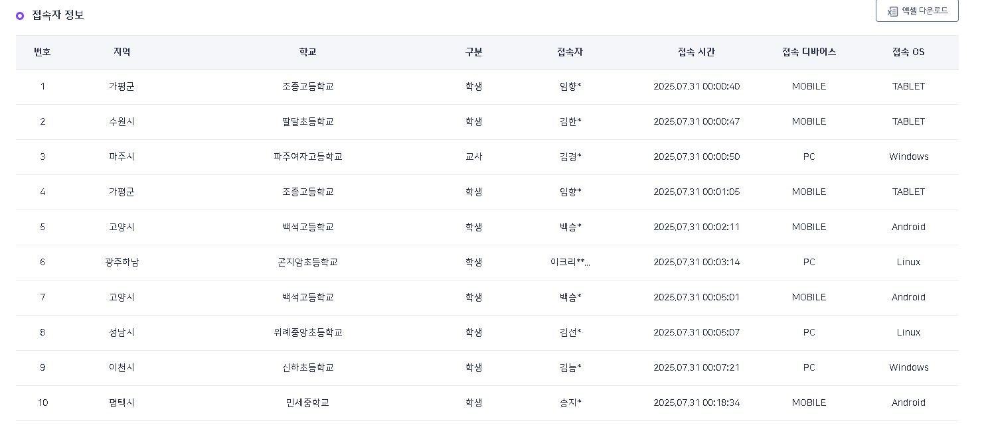This screenshot has height=429, width=984.
Task: Click the 엑셀 다운로드 button label
Action: click(x=925, y=11)
